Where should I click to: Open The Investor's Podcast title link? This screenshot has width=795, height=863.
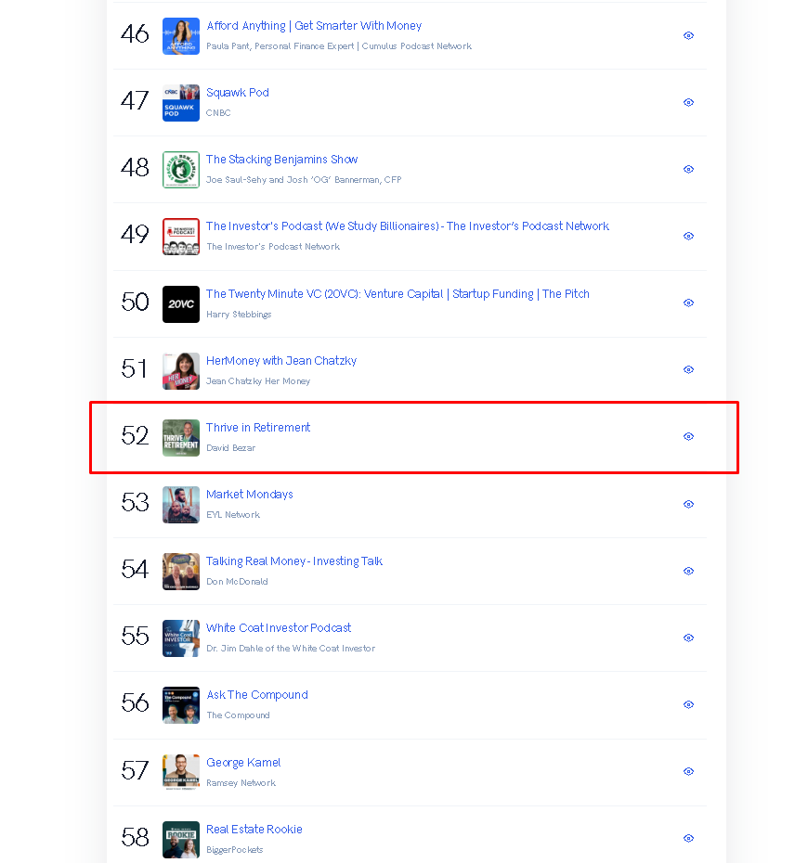pos(407,226)
